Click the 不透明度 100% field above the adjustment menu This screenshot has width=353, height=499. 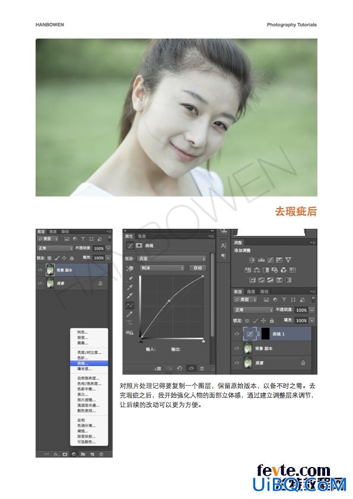pyautogui.click(x=98, y=248)
